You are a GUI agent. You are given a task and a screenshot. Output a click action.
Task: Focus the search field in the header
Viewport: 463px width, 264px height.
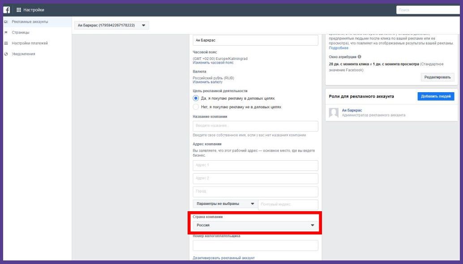coord(428,10)
